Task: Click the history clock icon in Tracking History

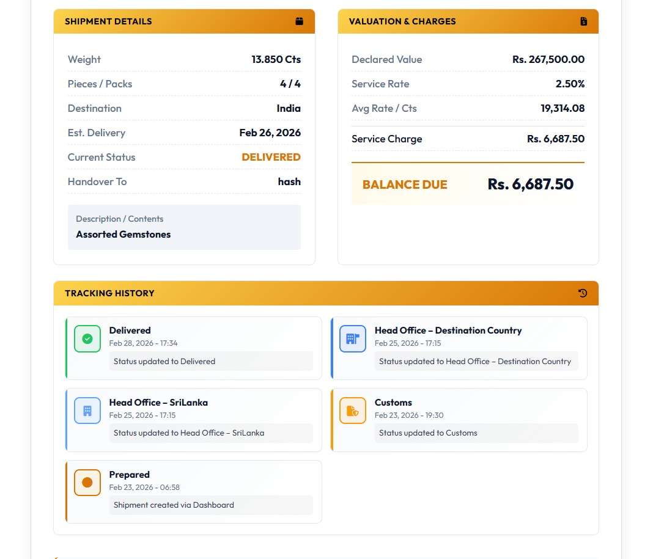Action: coord(583,293)
